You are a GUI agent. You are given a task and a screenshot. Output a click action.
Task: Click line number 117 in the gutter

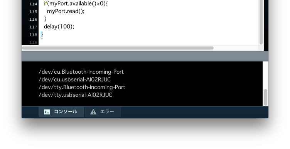(x=33, y=27)
